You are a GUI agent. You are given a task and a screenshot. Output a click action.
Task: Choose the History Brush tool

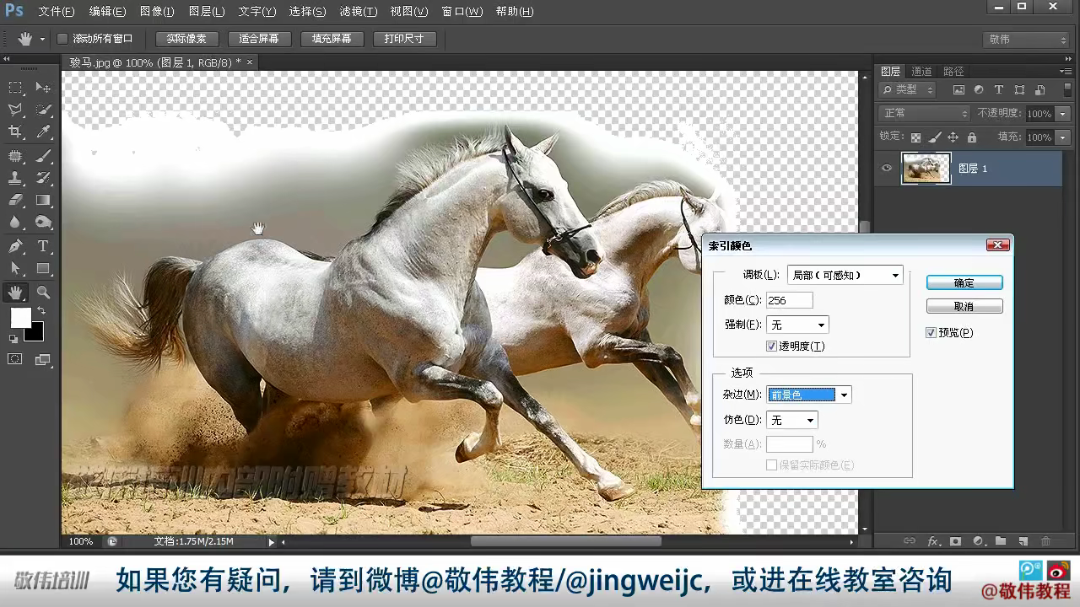[43, 178]
